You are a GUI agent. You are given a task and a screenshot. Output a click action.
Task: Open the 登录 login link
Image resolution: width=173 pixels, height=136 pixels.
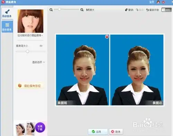coord(152,2)
